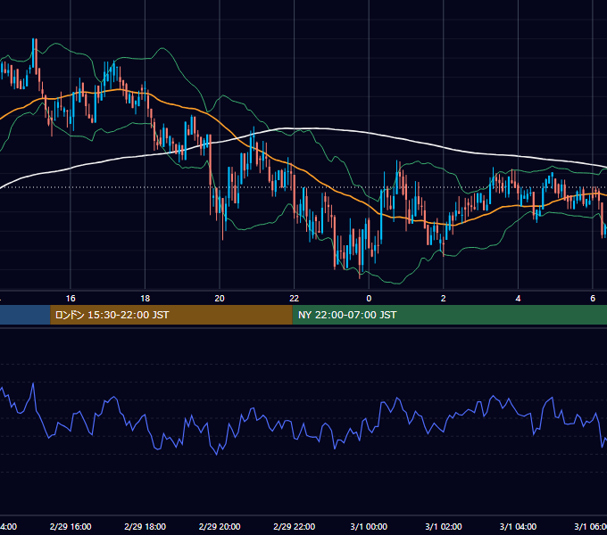The image size is (607, 535).
Task: Click the 3/1 00:00 time label
Action: pyautogui.click(x=369, y=526)
